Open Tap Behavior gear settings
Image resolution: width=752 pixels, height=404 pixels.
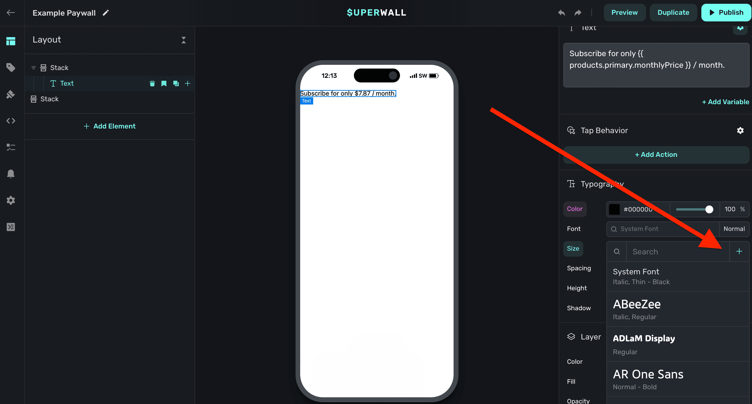[740, 131]
